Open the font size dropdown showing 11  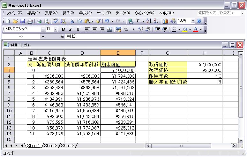(x=56, y=29)
